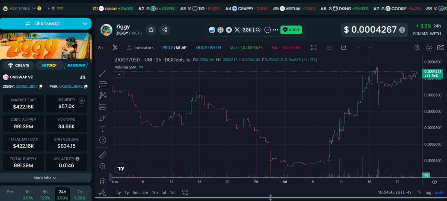Open the Fibonacci retracement tool

pos(103,84)
